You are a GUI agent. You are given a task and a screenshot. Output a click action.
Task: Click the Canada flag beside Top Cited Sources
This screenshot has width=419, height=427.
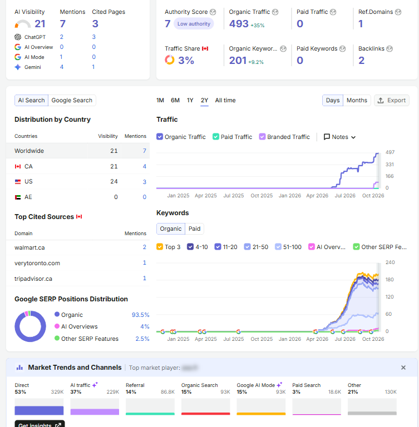tap(79, 217)
